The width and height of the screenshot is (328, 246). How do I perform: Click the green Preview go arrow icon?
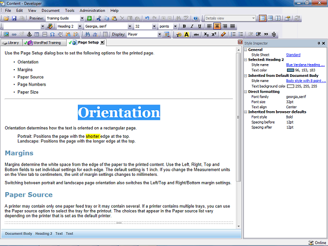(x=89, y=18)
